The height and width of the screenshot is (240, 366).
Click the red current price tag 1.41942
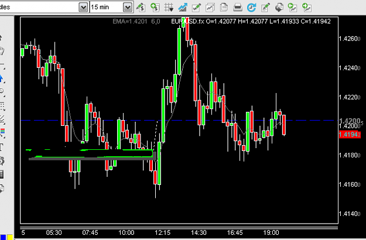point(350,135)
